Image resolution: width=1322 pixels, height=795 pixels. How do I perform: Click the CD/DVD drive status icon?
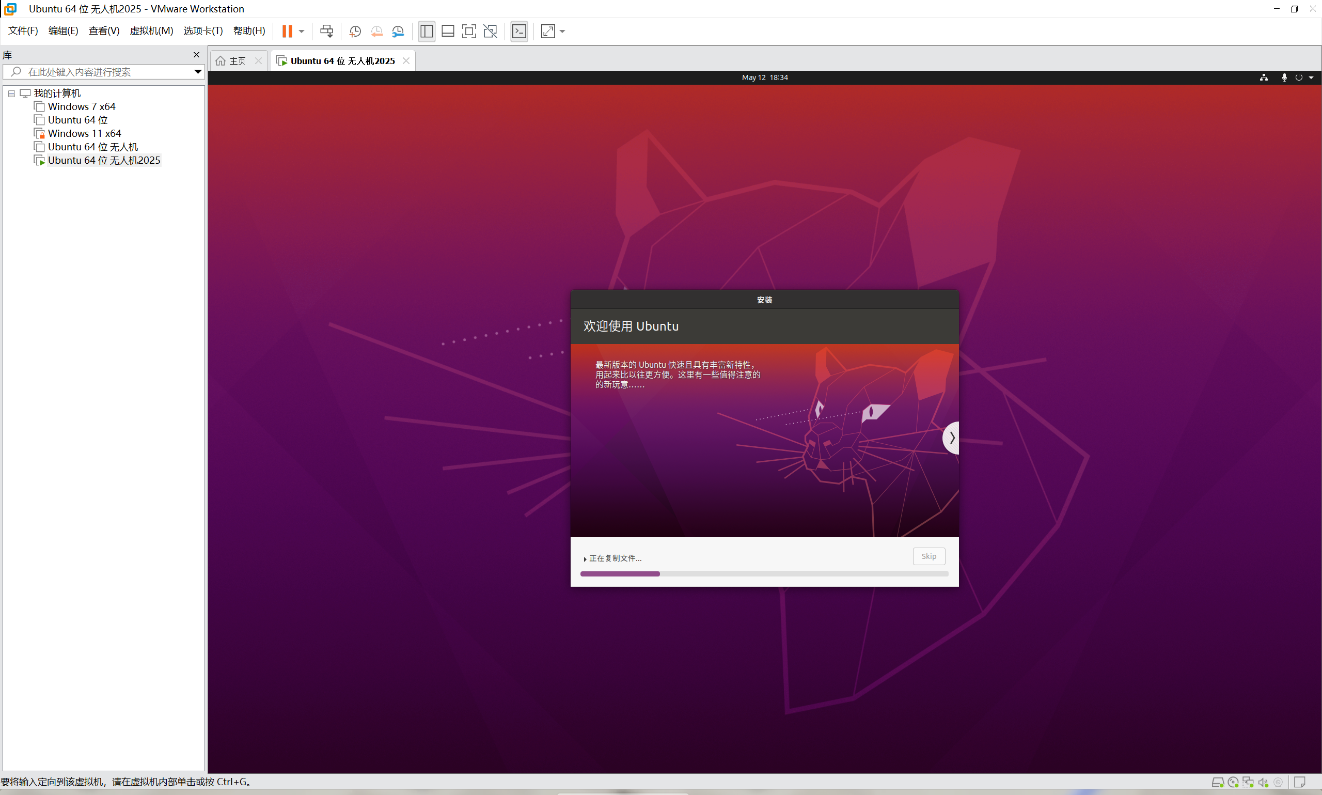pos(1233,782)
